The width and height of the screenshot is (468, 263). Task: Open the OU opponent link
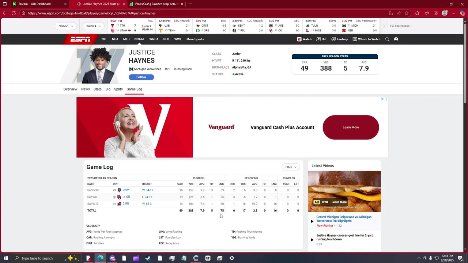[128, 197]
